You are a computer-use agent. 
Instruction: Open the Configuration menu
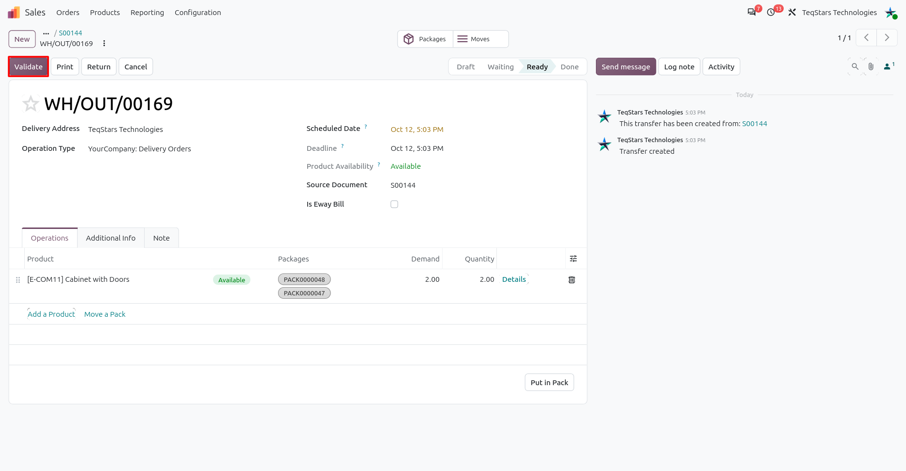click(198, 13)
